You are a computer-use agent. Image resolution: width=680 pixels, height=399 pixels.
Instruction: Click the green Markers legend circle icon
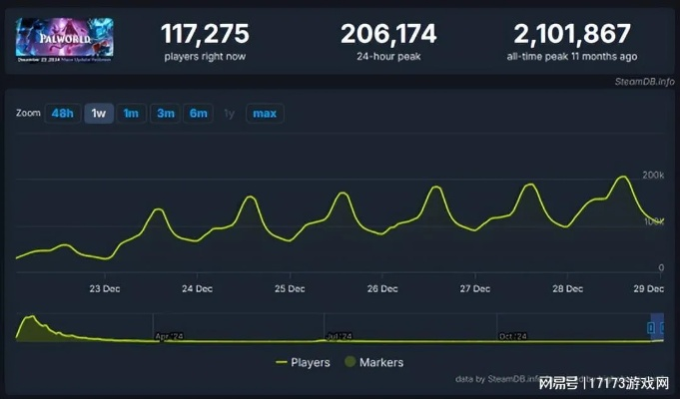(349, 362)
